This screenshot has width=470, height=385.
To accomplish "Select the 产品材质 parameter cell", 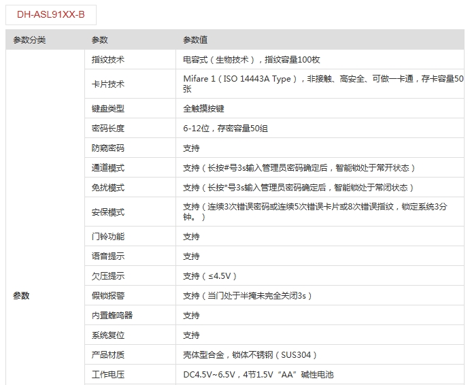I will (131, 354).
